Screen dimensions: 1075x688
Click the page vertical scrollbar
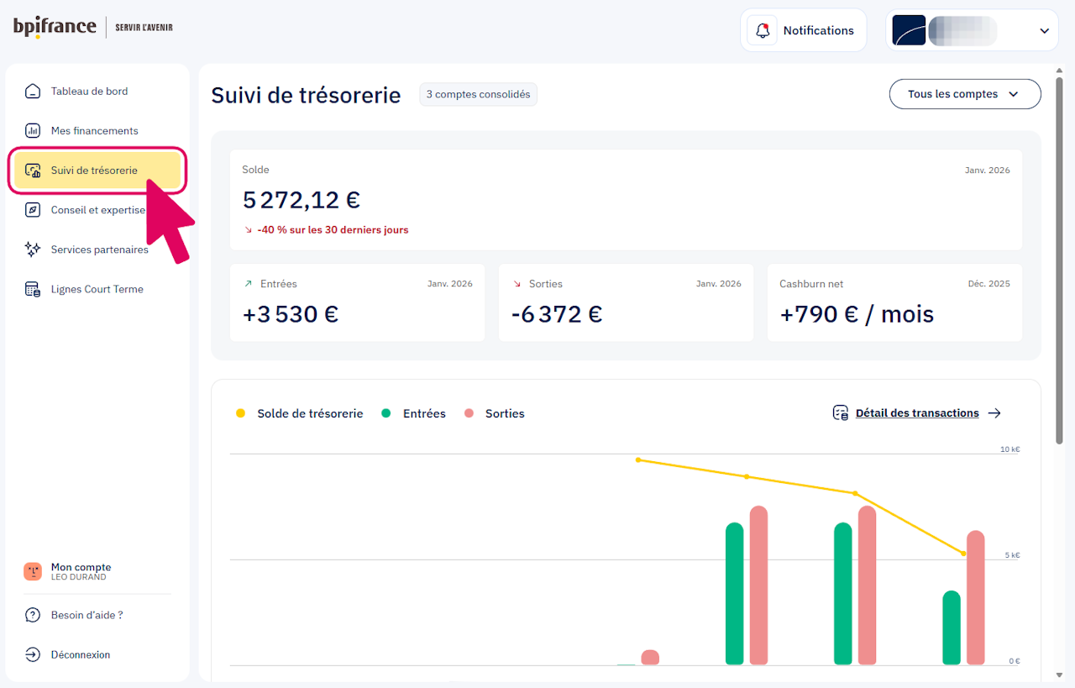(1061, 252)
